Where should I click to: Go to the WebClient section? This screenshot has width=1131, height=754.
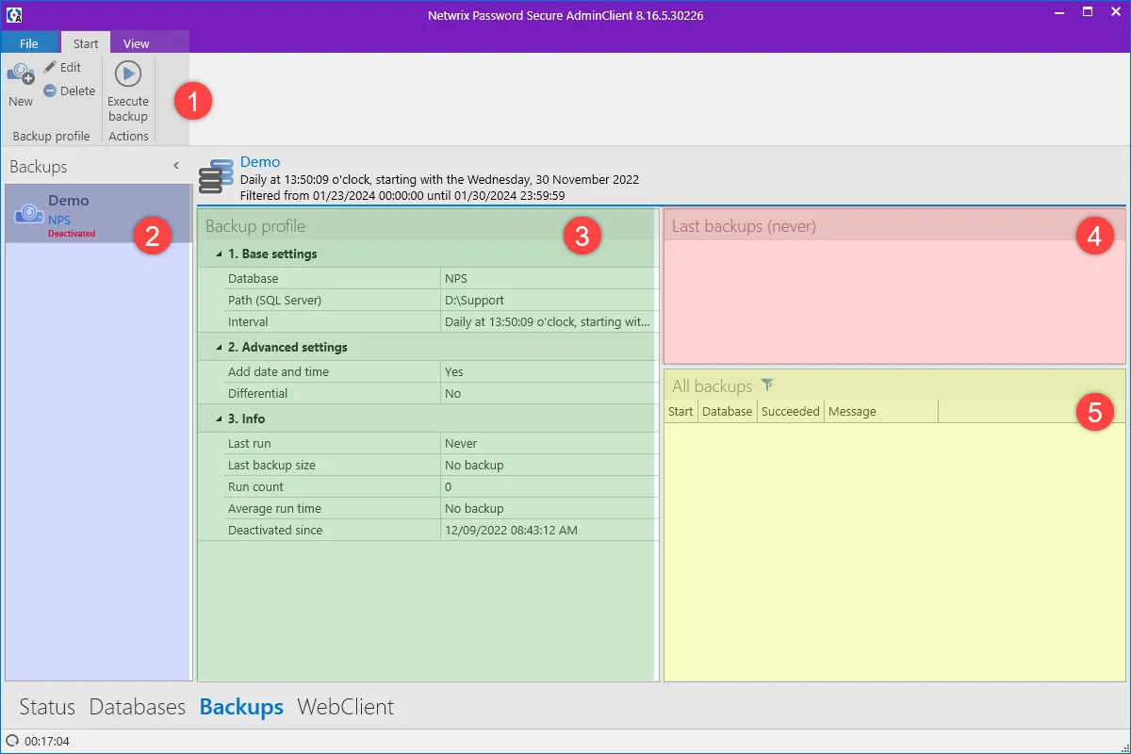click(345, 707)
